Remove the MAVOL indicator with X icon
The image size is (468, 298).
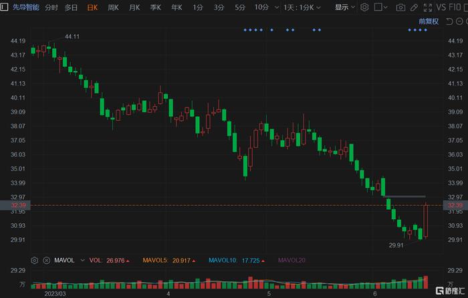47,261
